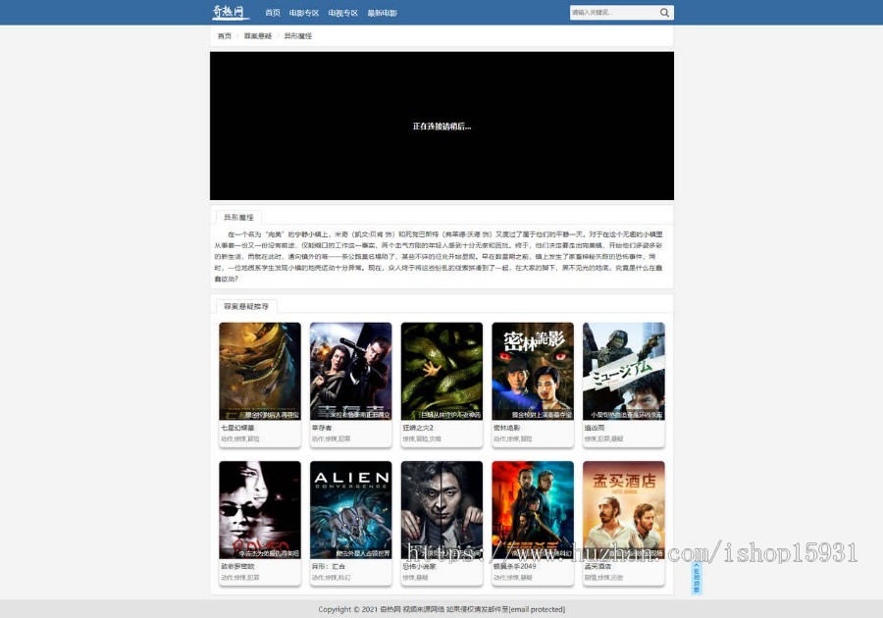Click the 幸存者 title link
This screenshot has height=618, width=883.
(x=322, y=428)
